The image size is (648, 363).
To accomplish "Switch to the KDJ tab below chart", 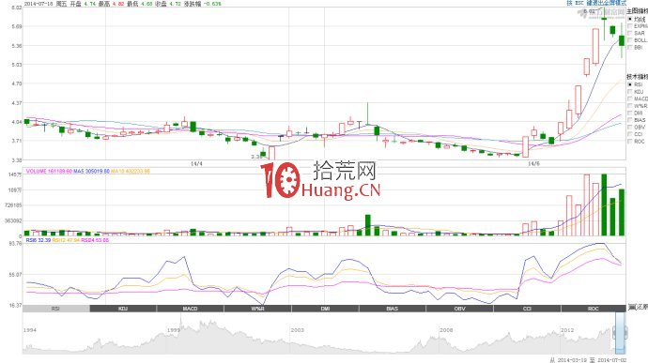I will pyautogui.click(x=123, y=309).
